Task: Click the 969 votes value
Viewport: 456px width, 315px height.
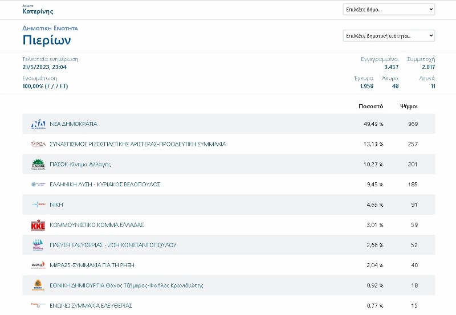Action: [x=413, y=124]
